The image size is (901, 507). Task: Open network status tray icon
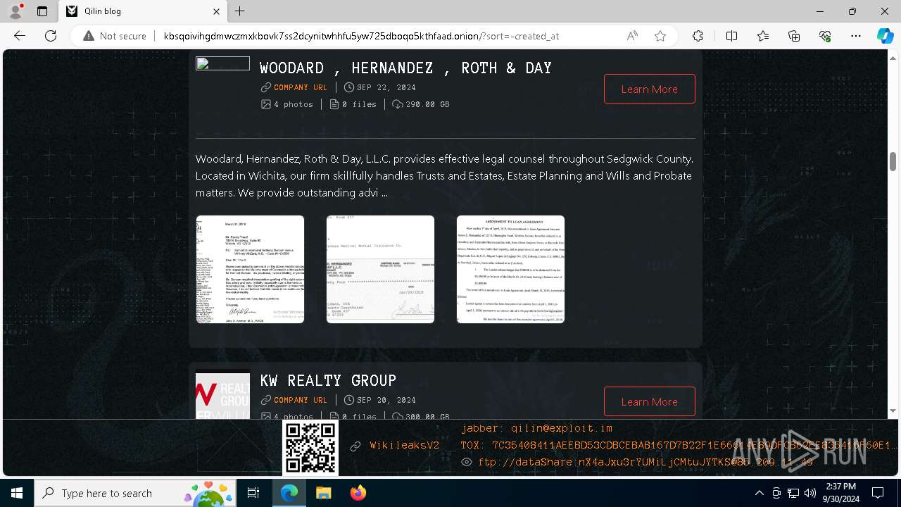pos(793,493)
